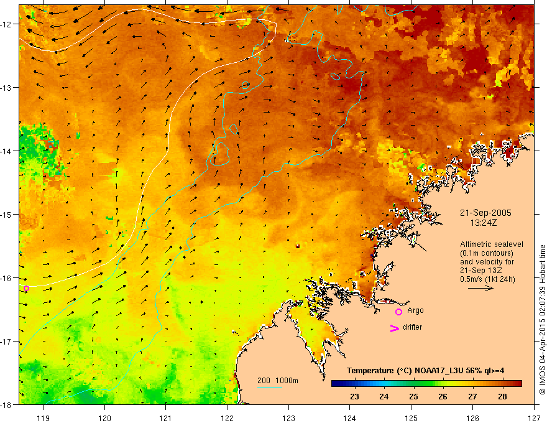547x423 pixels.
Task: Click the dark red end of the temperature colorbar
Action: pyautogui.click(x=518, y=384)
